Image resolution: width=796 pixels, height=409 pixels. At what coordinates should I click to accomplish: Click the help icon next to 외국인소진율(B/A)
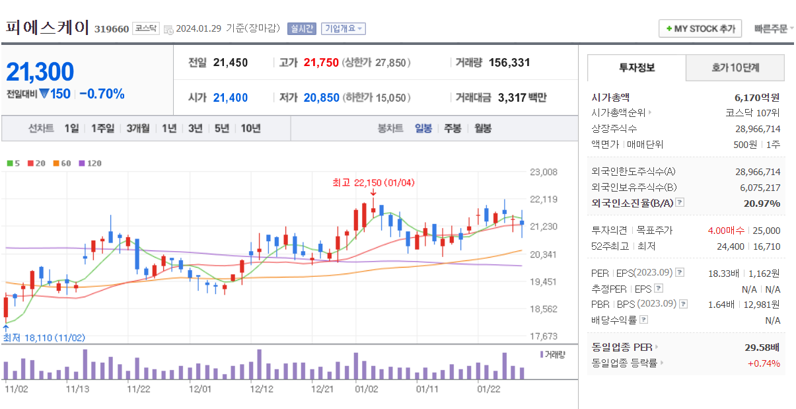pos(680,203)
